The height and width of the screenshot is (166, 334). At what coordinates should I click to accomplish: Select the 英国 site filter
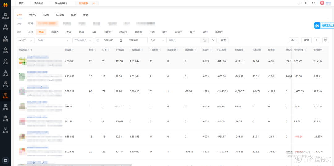click(69, 32)
